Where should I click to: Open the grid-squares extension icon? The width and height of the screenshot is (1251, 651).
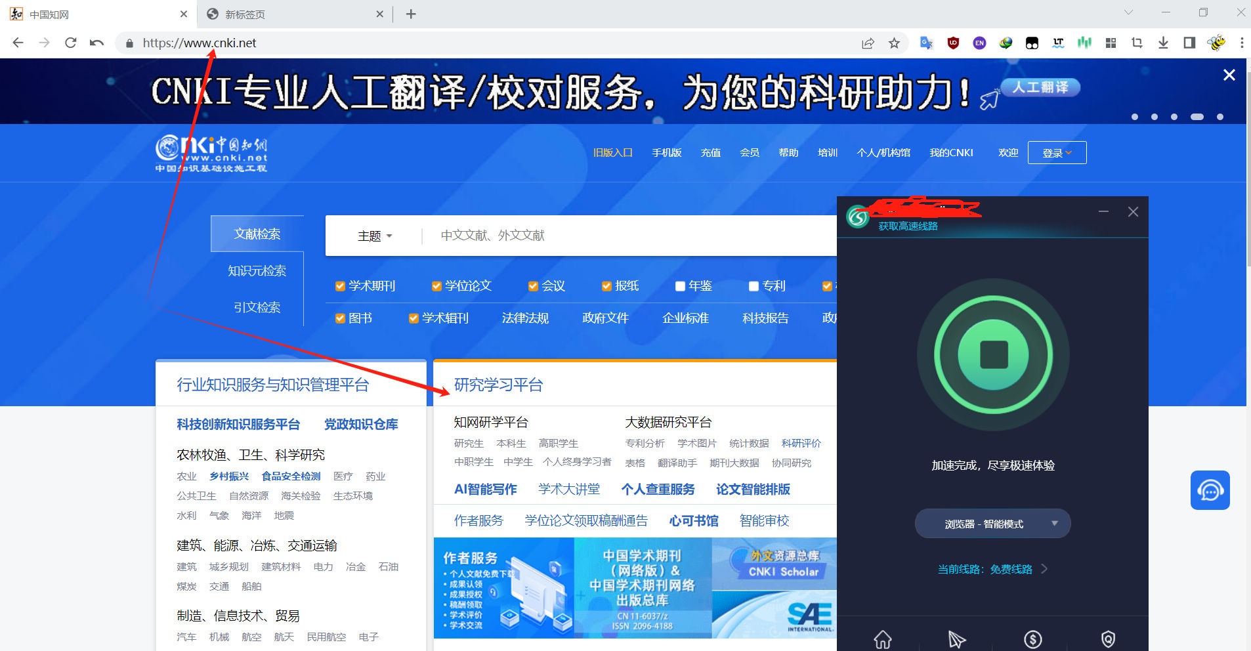1111,43
